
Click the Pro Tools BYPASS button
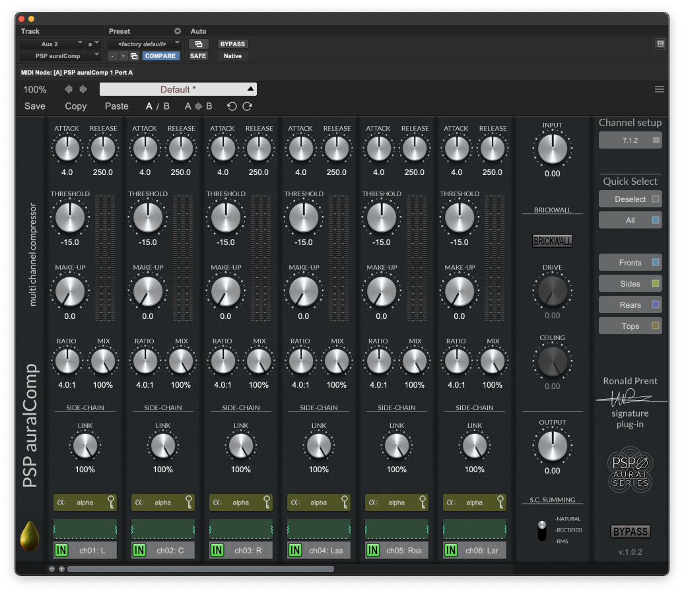click(x=232, y=44)
